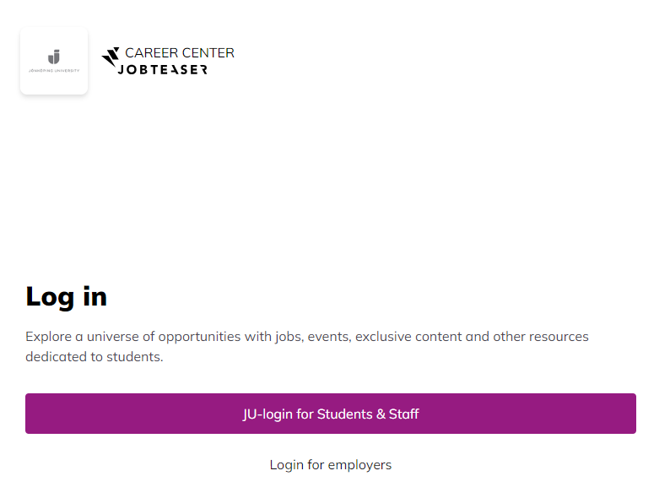
Task: Click the word "Explore" in the description
Action: pyautogui.click(x=48, y=337)
